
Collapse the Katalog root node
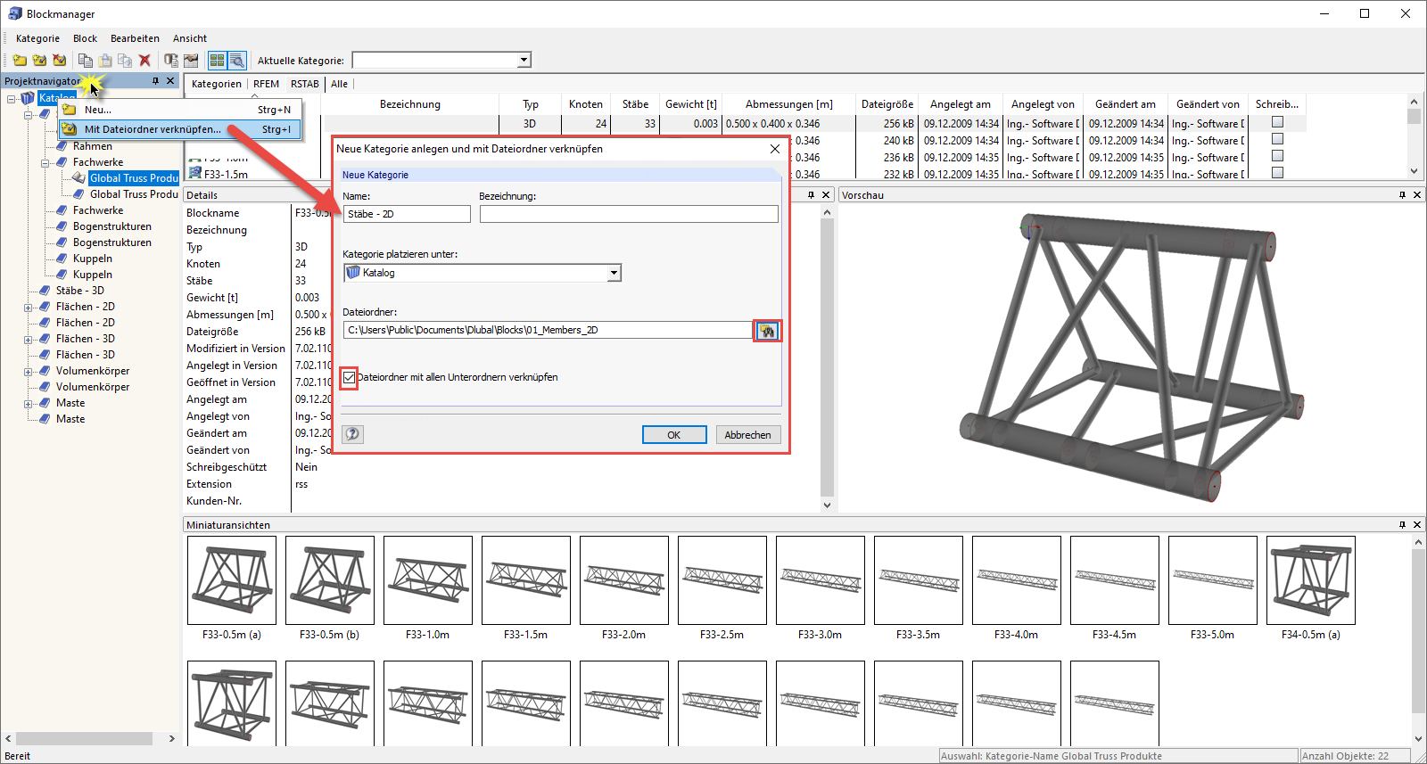(11, 99)
